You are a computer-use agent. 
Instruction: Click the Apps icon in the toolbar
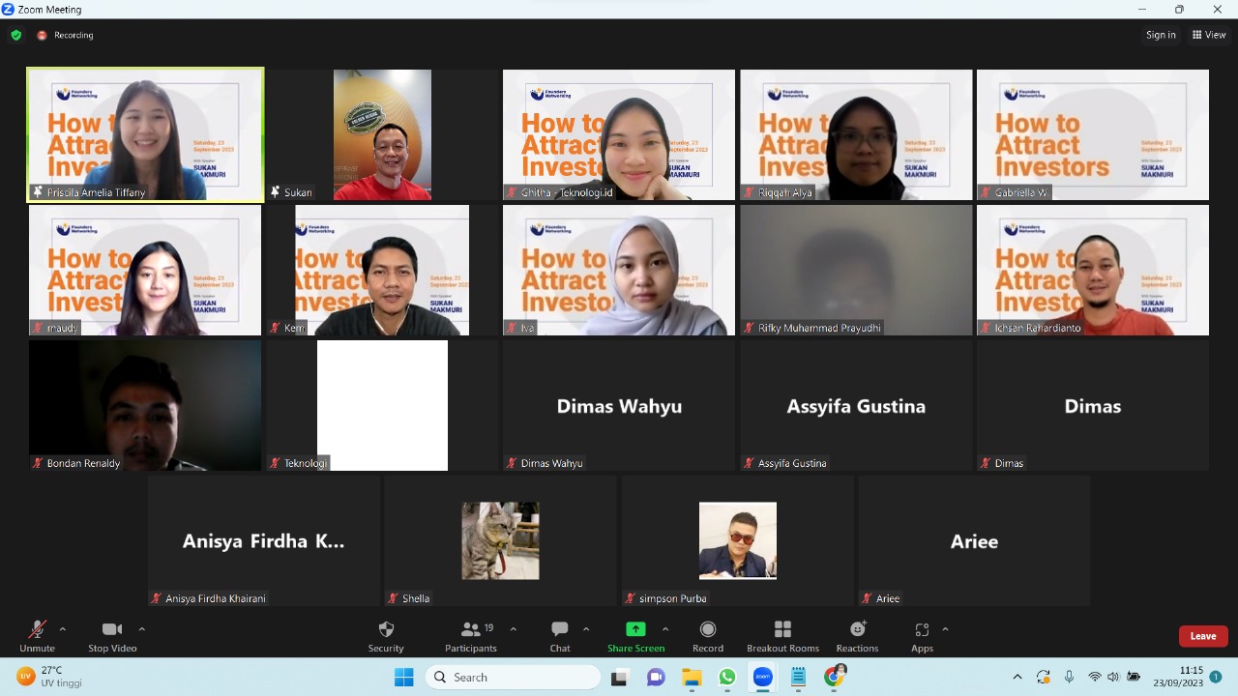tap(922, 629)
